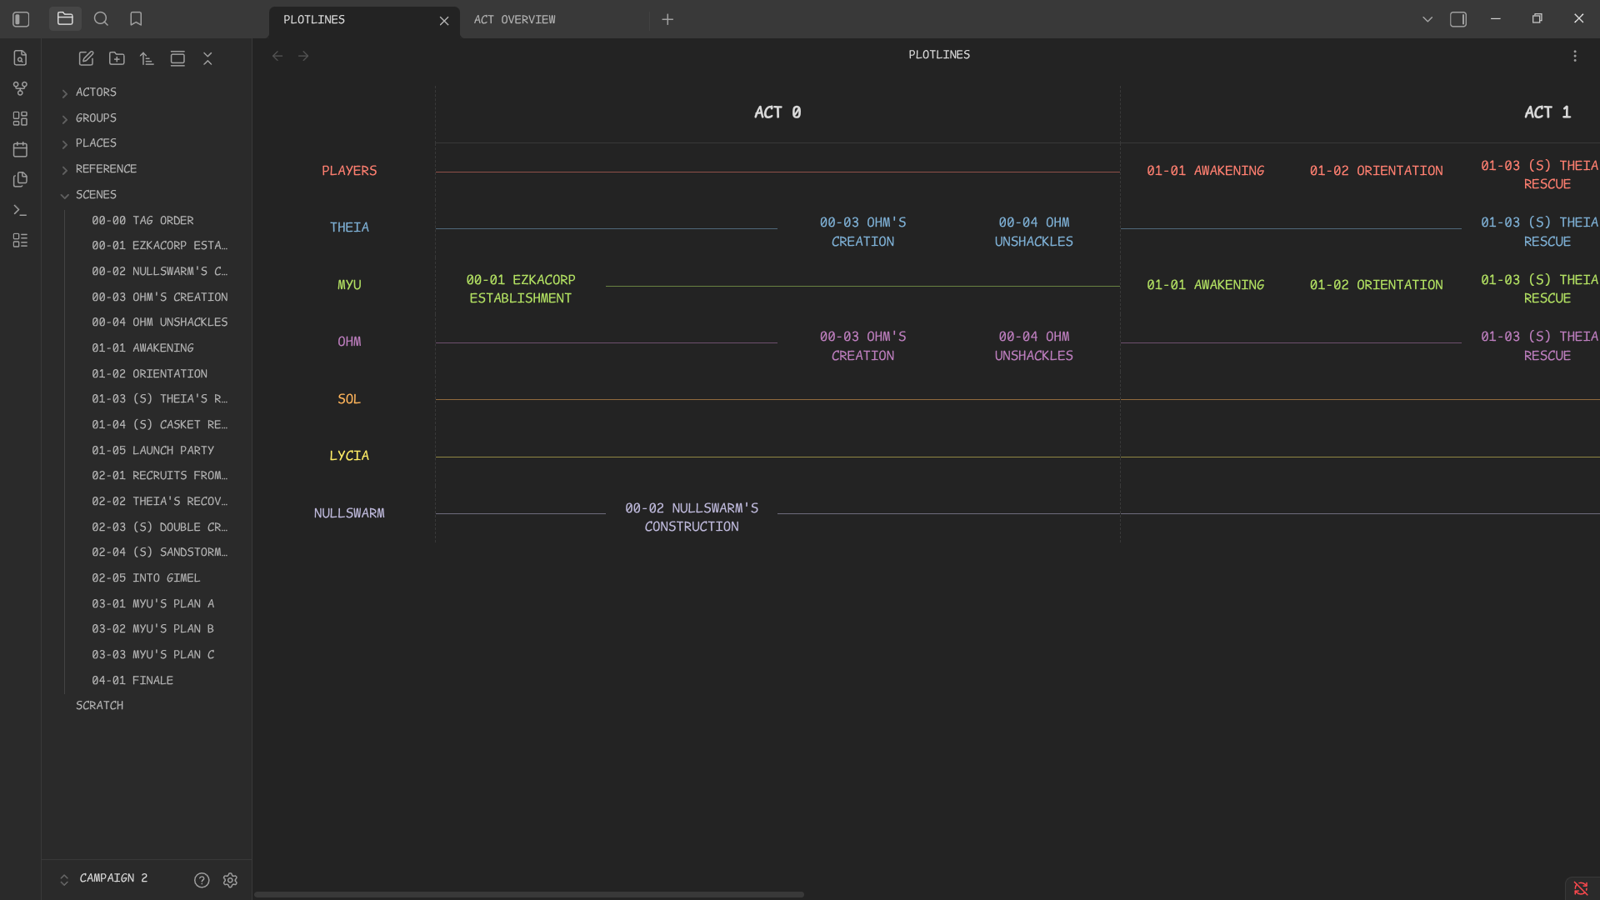
Task: Switch to the ACT OVERVIEW tab
Action: [x=514, y=20]
